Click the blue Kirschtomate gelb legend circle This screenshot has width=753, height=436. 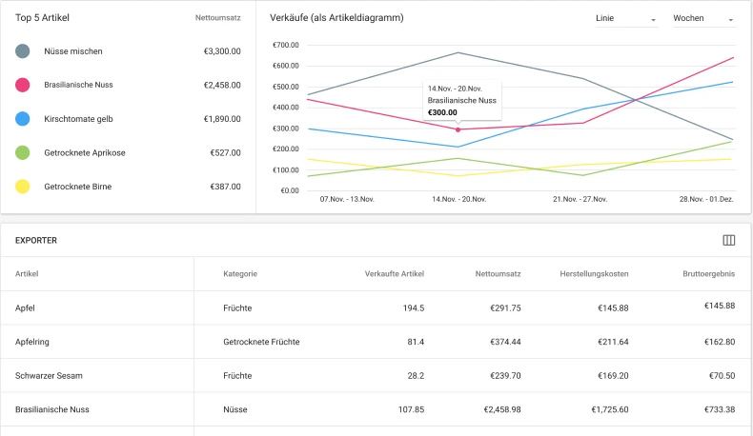(23, 119)
